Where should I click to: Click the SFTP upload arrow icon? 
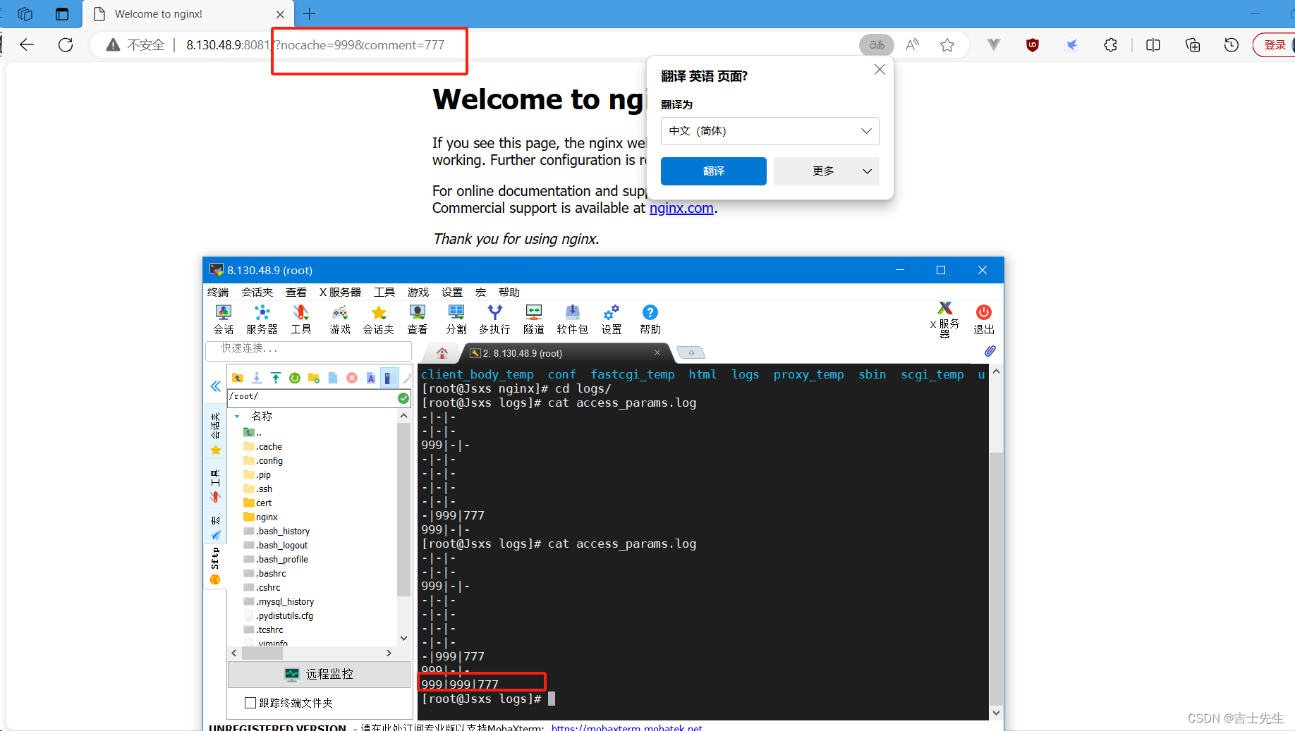(x=276, y=378)
